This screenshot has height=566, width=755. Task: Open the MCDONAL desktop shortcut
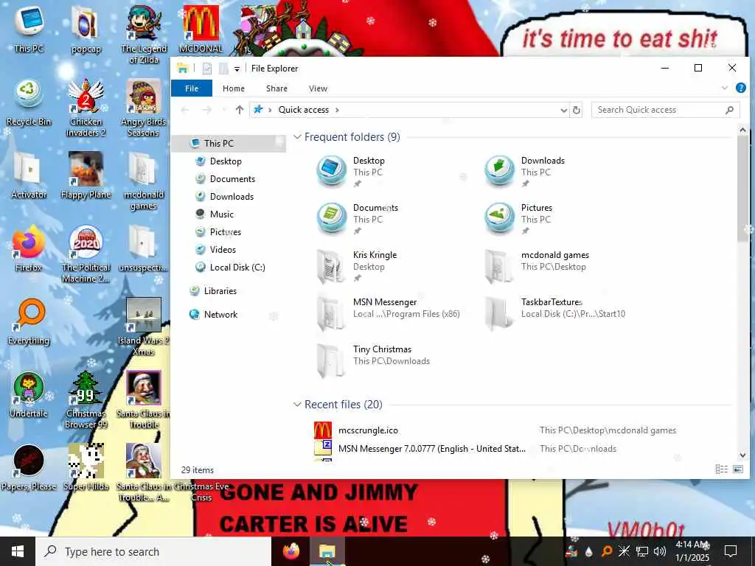(x=201, y=29)
